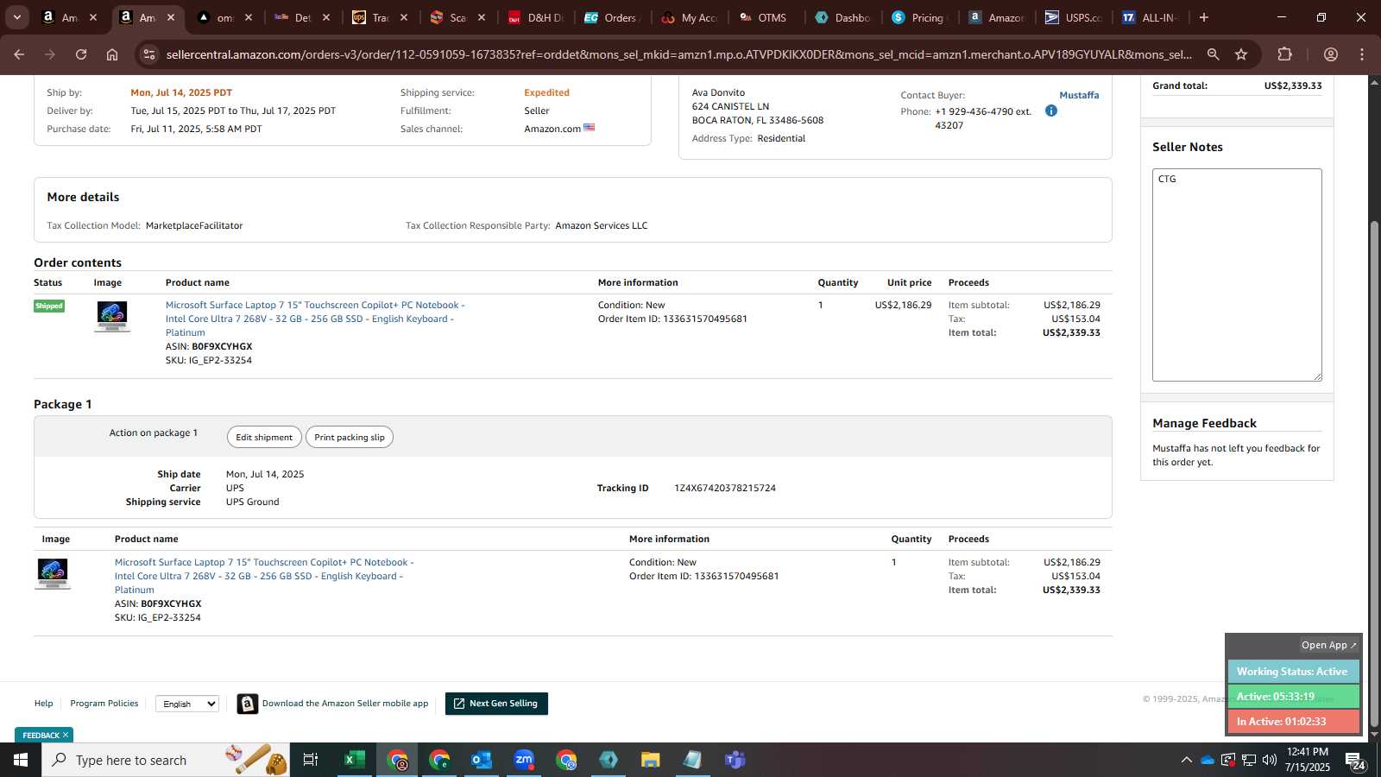Click the Program Policies footer link

(x=104, y=704)
